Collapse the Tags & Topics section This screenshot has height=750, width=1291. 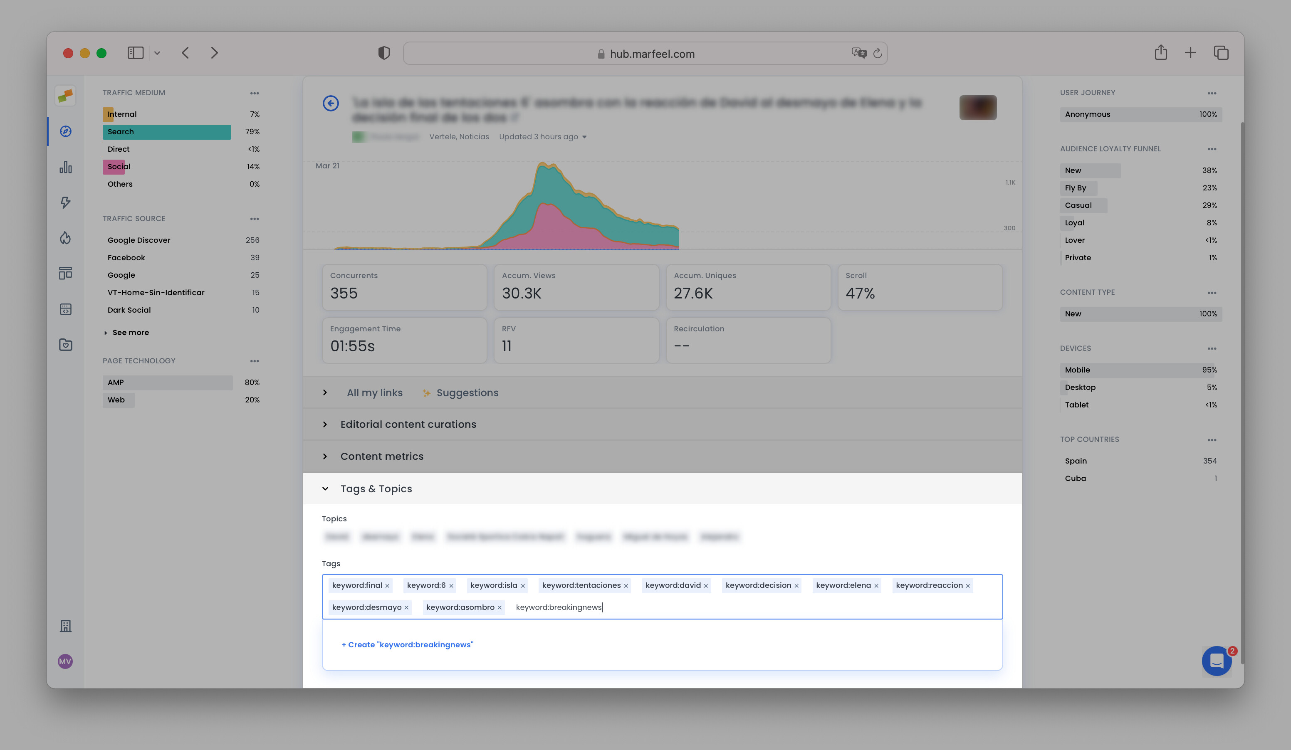[376, 489]
